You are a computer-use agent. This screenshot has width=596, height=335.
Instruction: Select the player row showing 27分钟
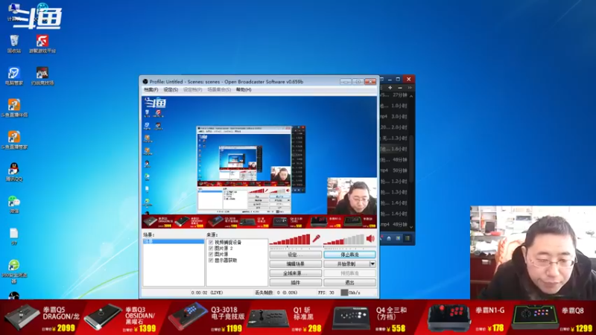394,95
